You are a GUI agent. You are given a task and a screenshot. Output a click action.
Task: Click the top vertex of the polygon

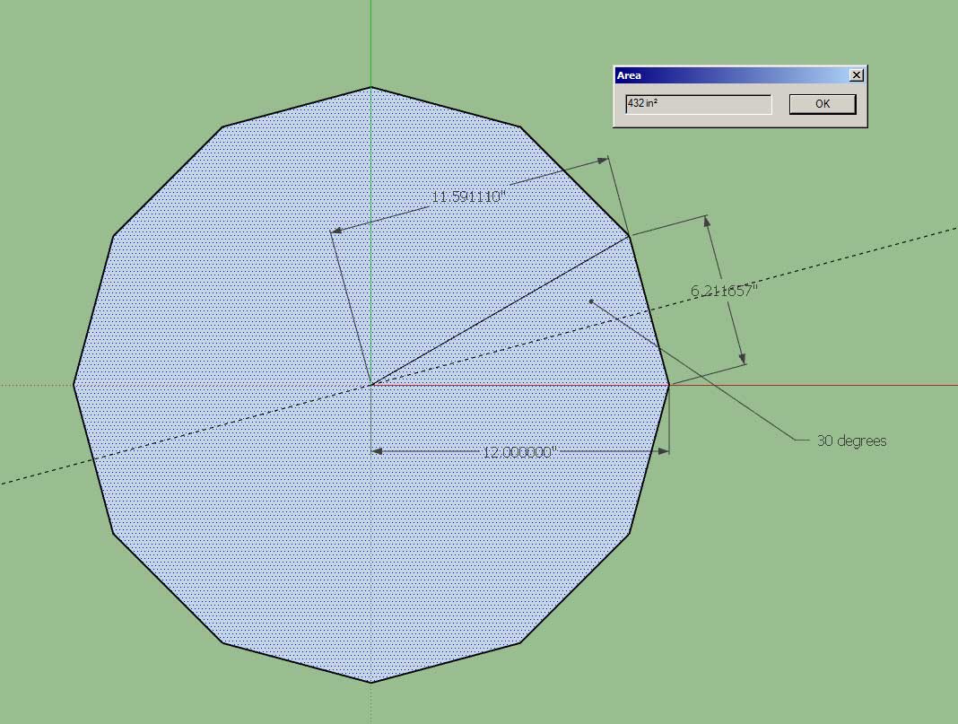(x=371, y=87)
